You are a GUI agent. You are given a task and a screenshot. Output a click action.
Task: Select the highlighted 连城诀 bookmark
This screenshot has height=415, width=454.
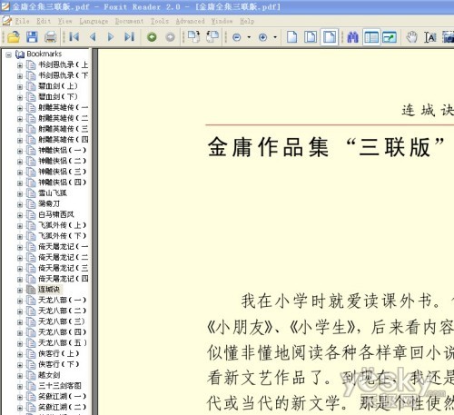49,290
